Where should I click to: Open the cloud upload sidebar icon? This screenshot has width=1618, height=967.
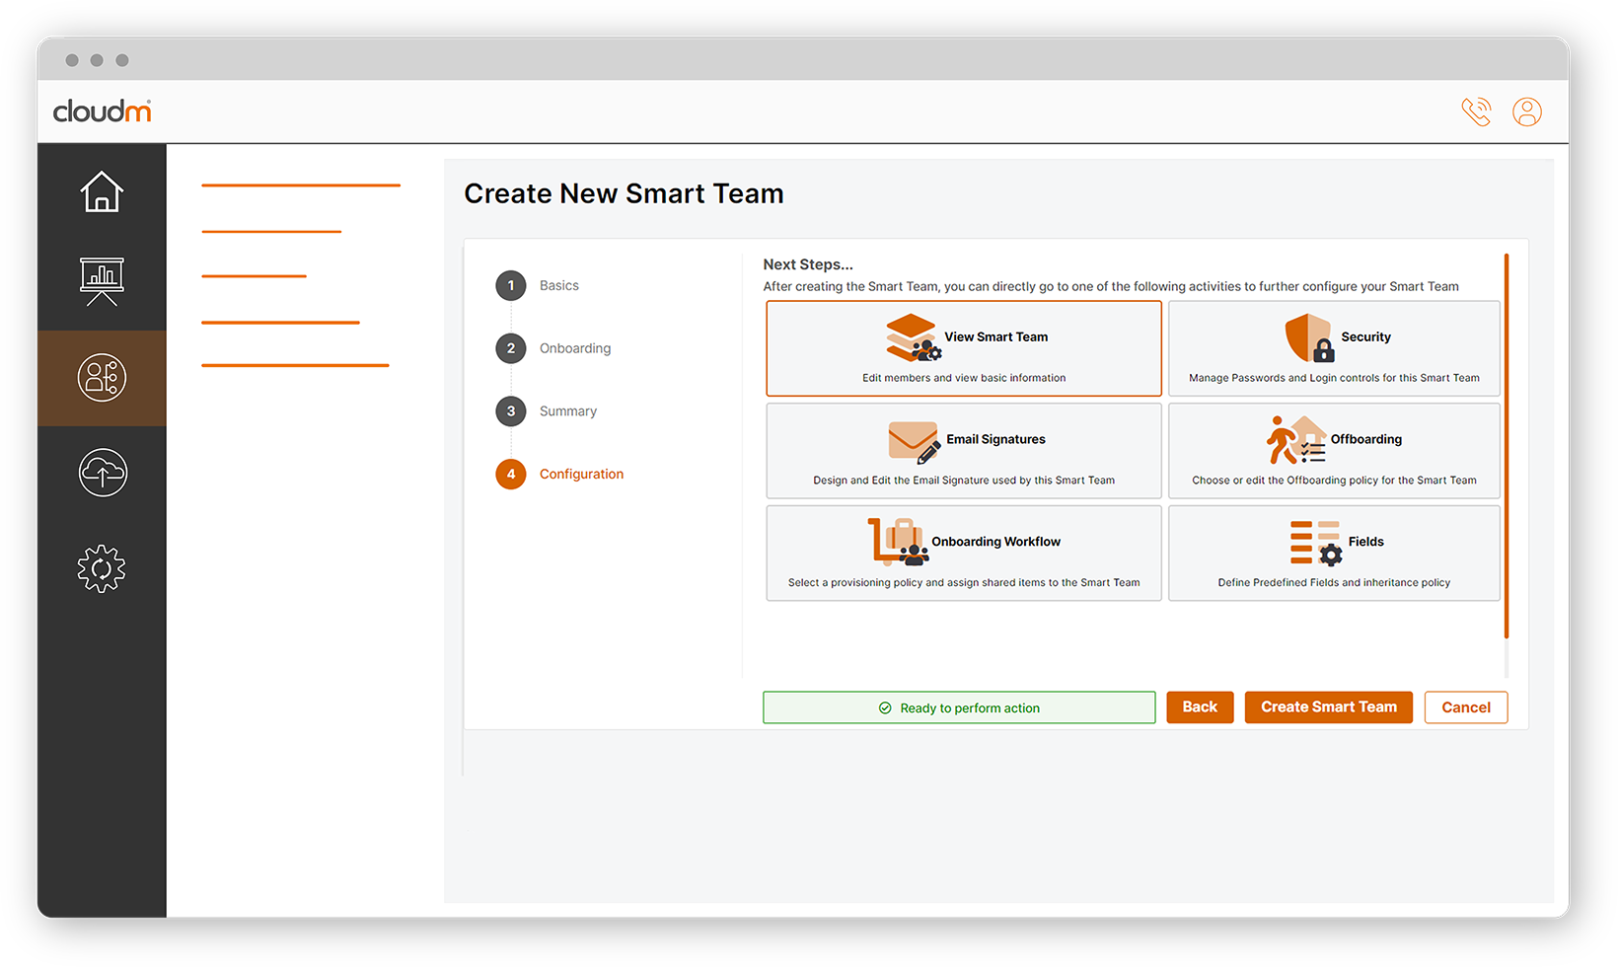point(103,472)
